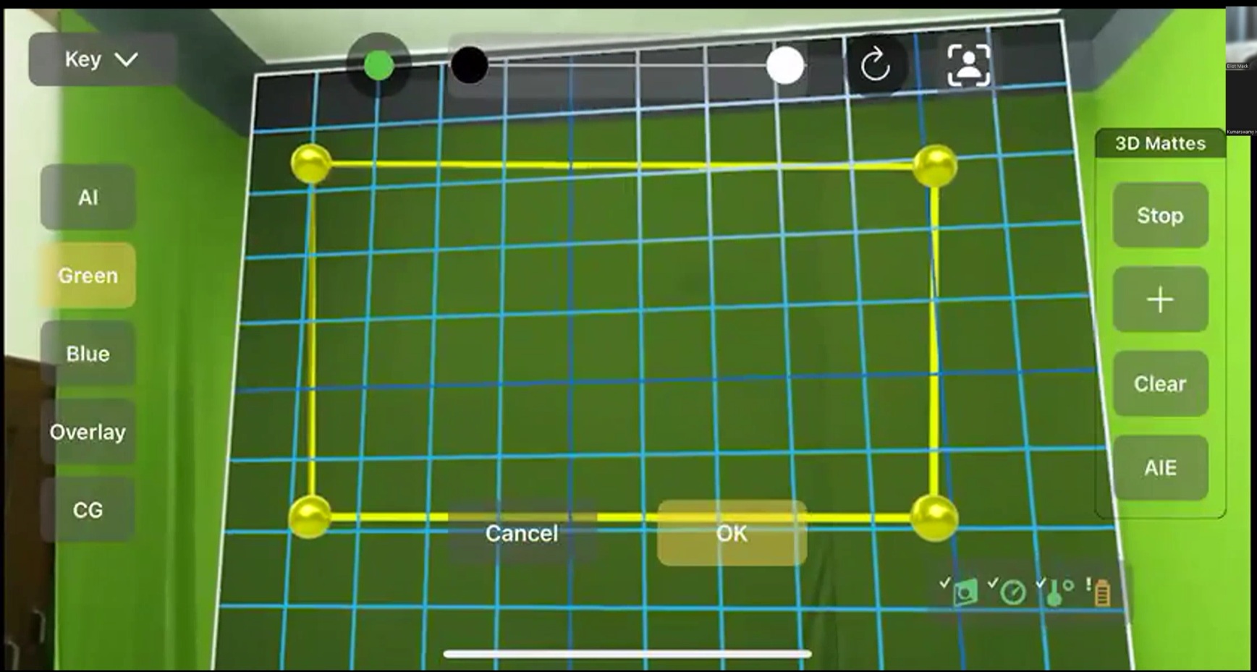Tap the person framing icon
This screenshot has width=1257, height=672.
tap(968, 65)
